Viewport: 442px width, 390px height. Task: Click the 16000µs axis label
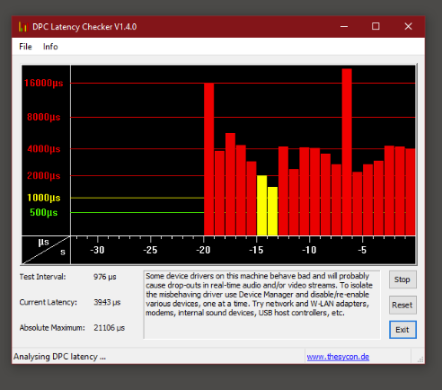pyautogui.click(x=44, y=83)
